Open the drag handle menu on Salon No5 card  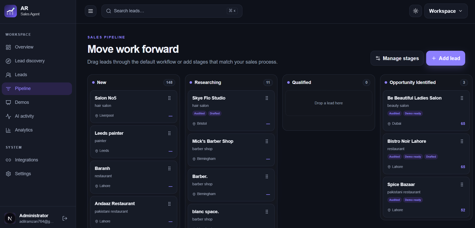pyautogui.click(x=169, y=98)
